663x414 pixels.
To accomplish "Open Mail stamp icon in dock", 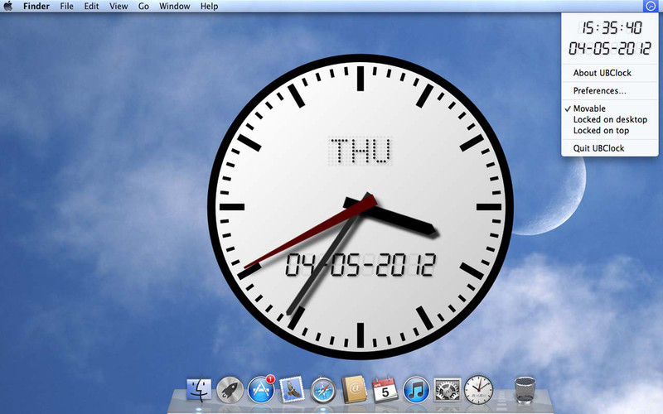I will 292,389.
